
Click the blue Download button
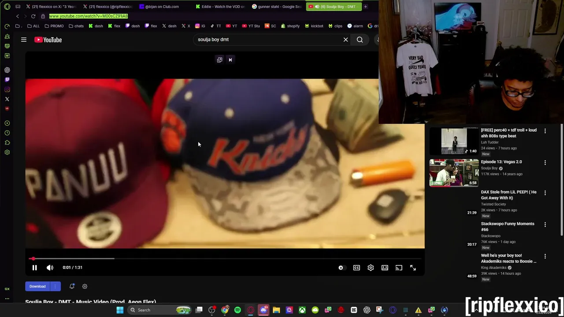[37, 286]
